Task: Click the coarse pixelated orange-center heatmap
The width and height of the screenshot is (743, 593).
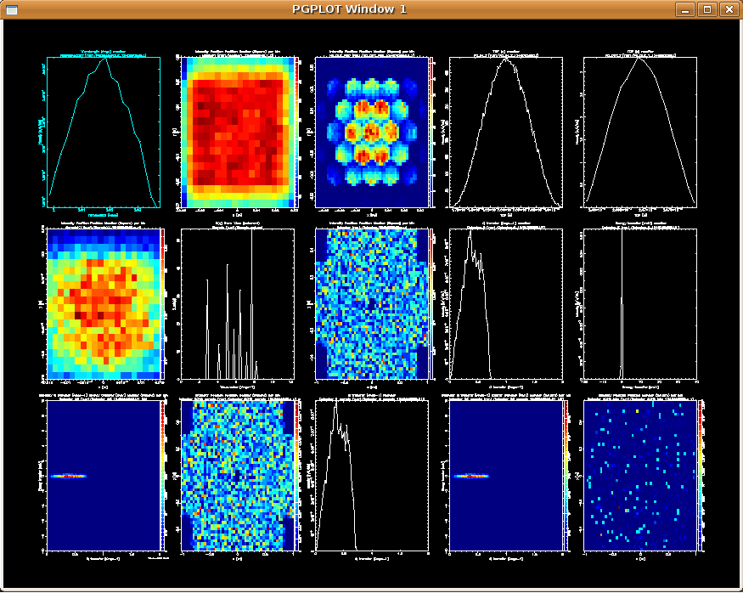Action: [x=104, y=304]
